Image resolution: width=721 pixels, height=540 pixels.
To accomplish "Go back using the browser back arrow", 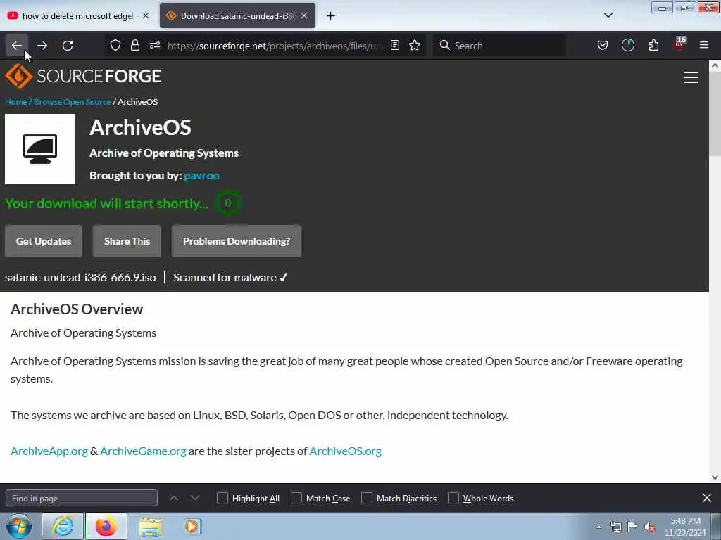I will [17, 46].
